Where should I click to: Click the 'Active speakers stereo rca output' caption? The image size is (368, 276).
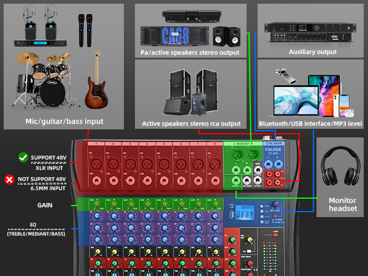(x=191, y=123)
